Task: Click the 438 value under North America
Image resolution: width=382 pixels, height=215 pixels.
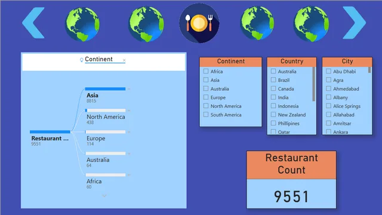Action: coord(90,122)
